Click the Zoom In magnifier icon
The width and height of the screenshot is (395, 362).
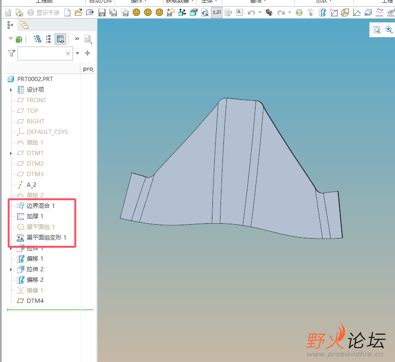[x=389, y=30]
